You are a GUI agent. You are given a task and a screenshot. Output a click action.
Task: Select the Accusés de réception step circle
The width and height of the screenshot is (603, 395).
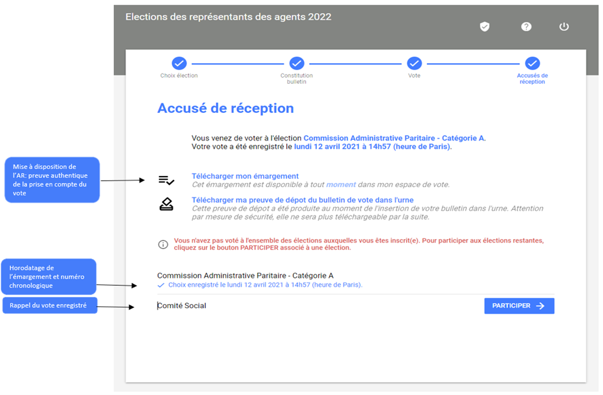pos(532,63)
